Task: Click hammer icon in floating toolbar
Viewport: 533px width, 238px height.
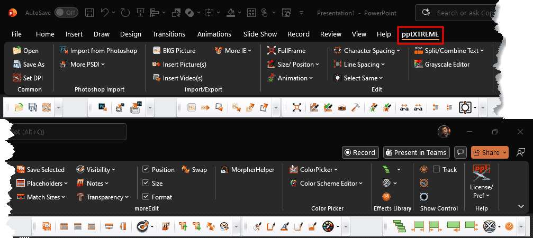Action: [x=355, y=107]
